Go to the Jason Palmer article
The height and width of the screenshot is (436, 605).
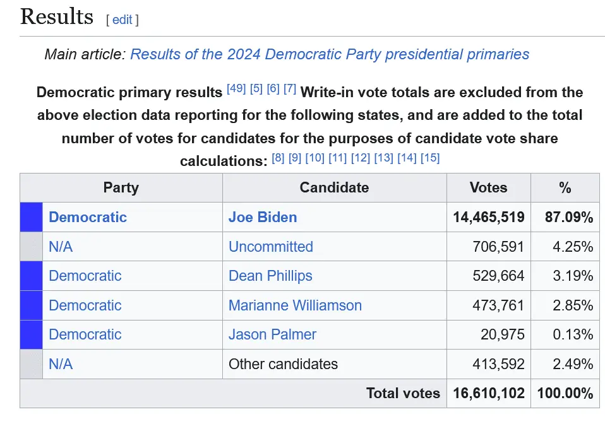(272, 334)
